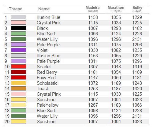
Task: Click the Sulky Rayon column header
Action: click(x=137, y=9)
